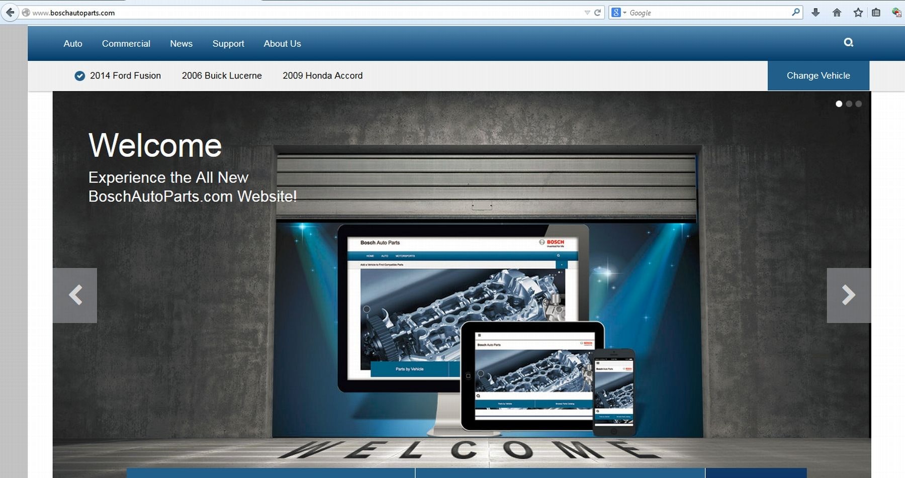Open the Downloads icon in the toolbar

(x=815, y=12)
